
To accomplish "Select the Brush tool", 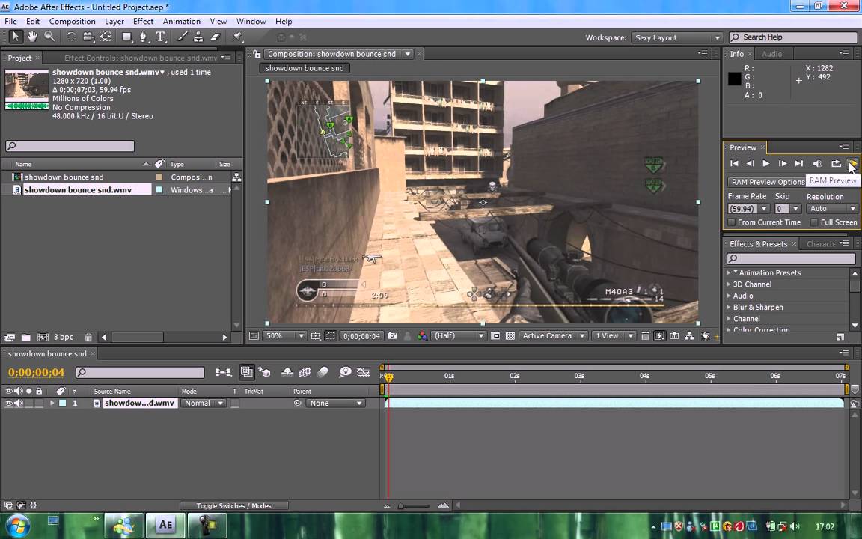I will tap(182, 37).
